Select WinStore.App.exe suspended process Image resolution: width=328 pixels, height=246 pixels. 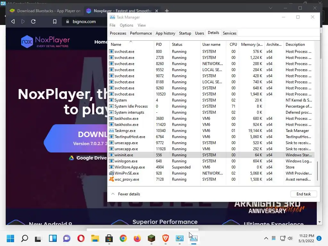[x=211, y=167]
